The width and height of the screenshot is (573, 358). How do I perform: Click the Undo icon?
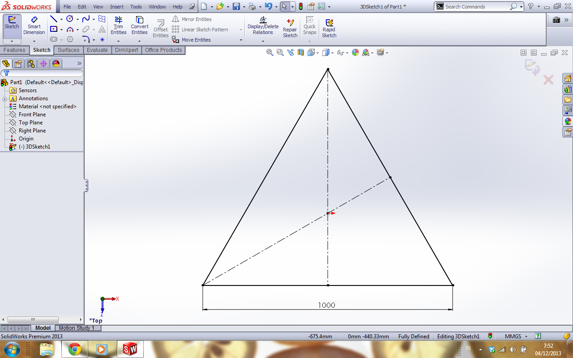coord(268,6)
